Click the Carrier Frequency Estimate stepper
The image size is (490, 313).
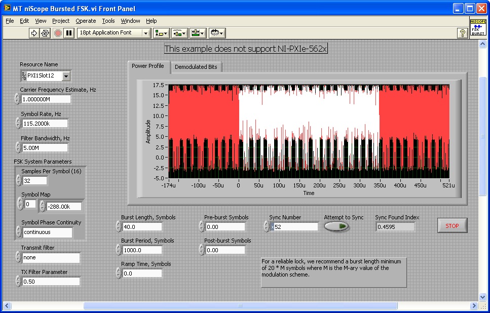tap(18, 99)
